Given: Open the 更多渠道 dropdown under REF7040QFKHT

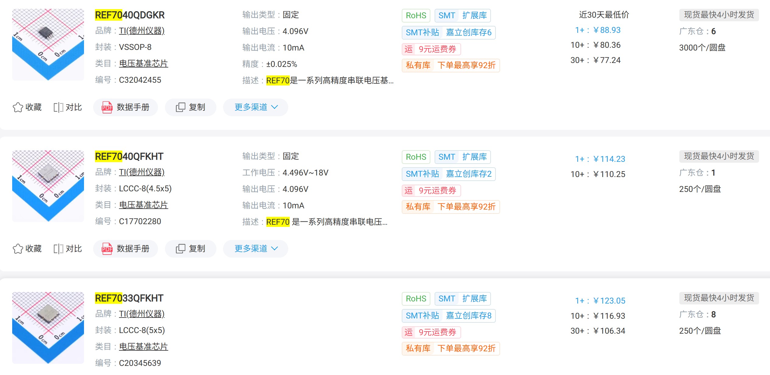Looking at the screenshot, I should (255, 248).
